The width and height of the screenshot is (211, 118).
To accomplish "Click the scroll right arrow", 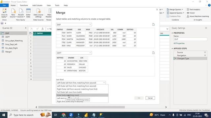I will 166,107.
